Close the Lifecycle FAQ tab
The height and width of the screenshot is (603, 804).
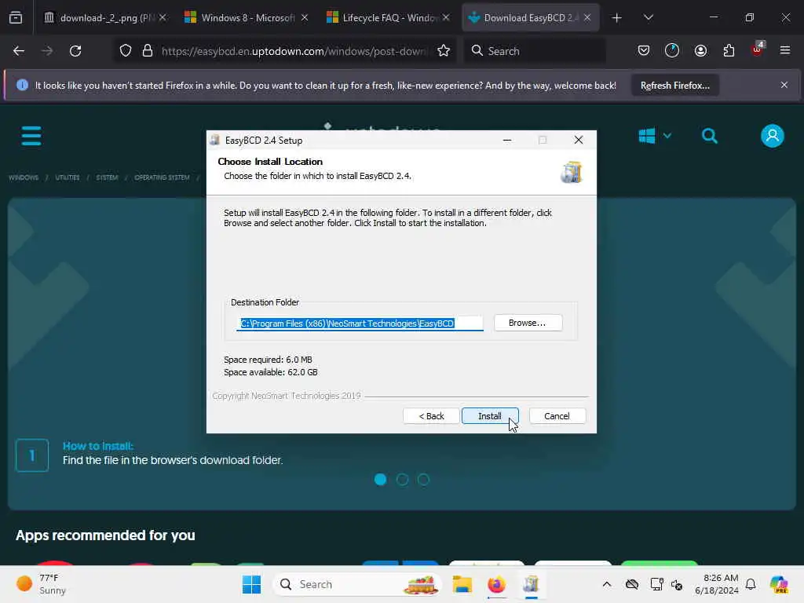coord(446,17)
